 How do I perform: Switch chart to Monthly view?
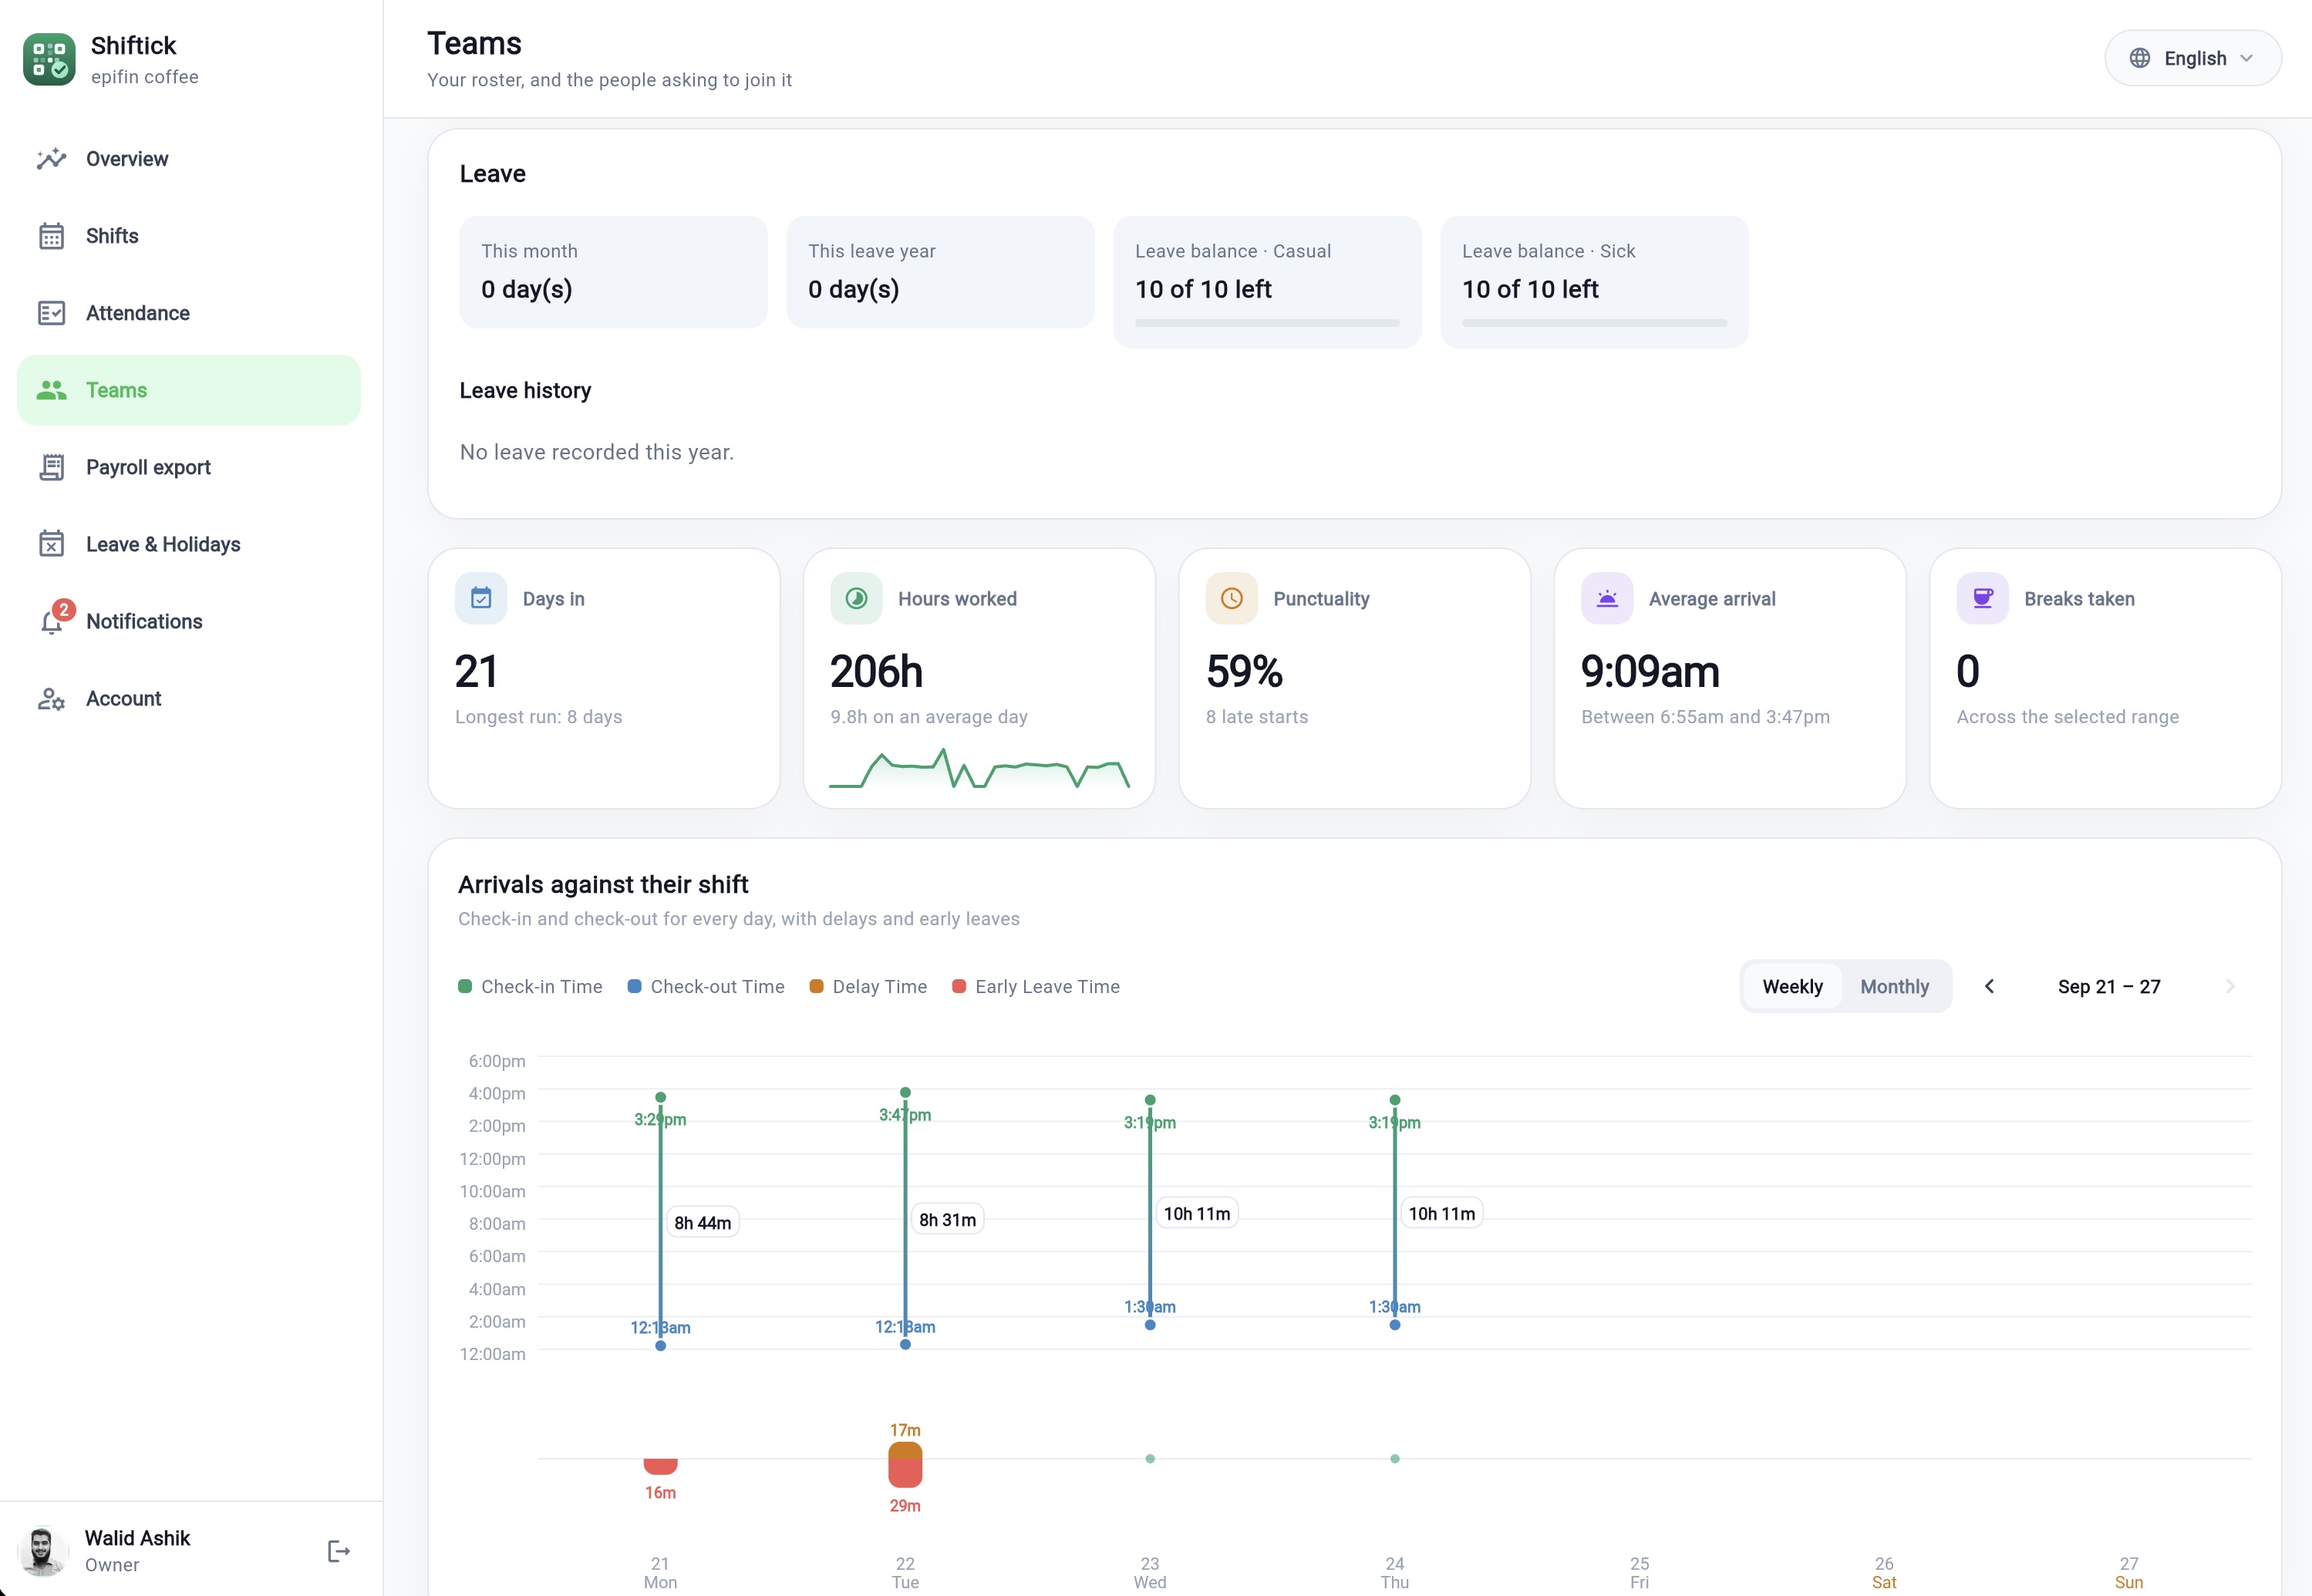[1894, 987]
